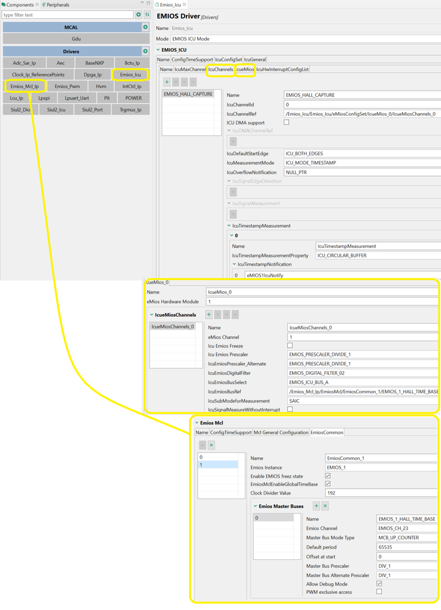Viewport: 441px width, 610px height.
Task: Delete selected EmiosCommon entry
Action: tap(212, 445)
